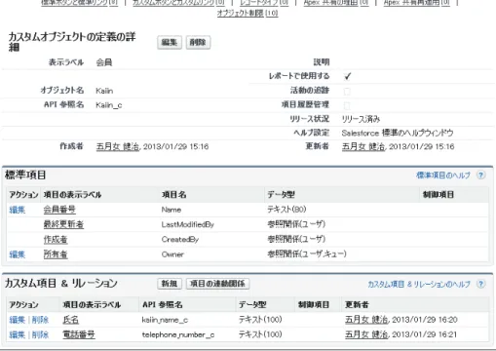Viewport: 496px width, 351px height.
Task: Click the API name value Kaiin__c
Action: 109,105
